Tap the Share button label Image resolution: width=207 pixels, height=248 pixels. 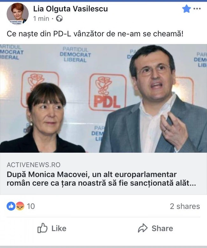162,229
